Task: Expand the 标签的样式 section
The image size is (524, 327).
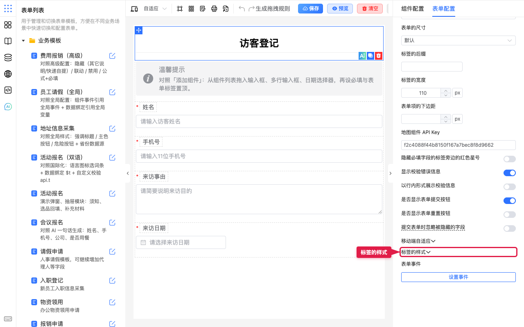Action: (x=416, y=252)
